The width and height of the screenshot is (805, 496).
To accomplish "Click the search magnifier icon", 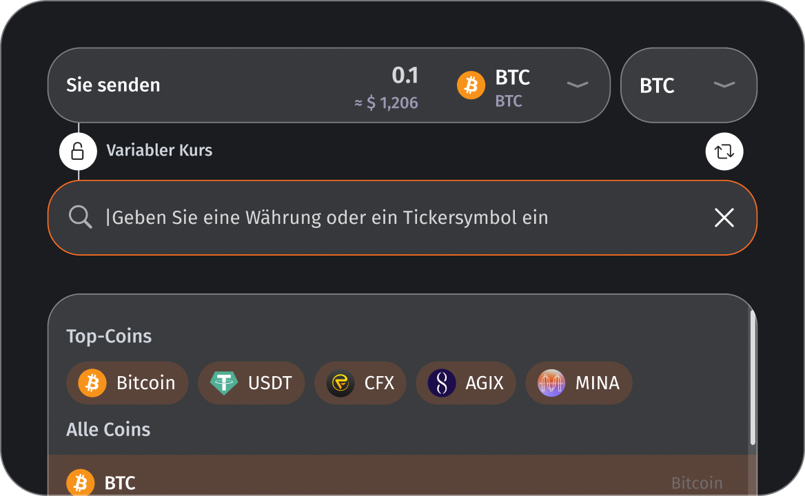I will [80, 217].
